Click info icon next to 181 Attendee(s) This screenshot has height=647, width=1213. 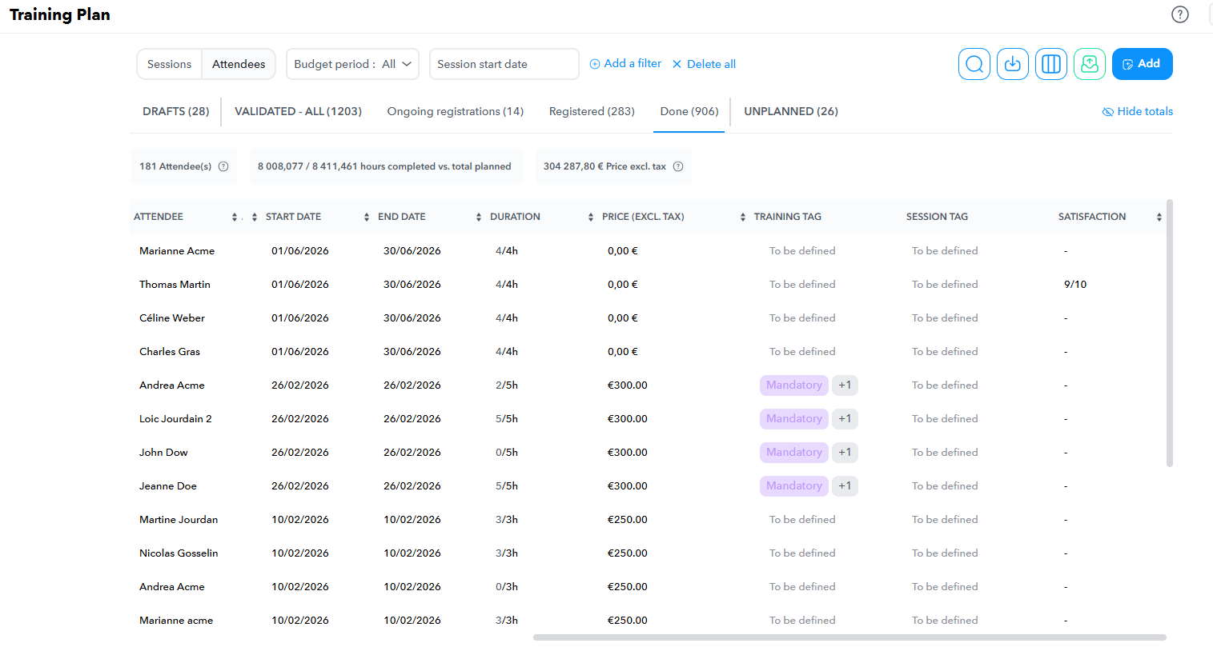point(223,166)
